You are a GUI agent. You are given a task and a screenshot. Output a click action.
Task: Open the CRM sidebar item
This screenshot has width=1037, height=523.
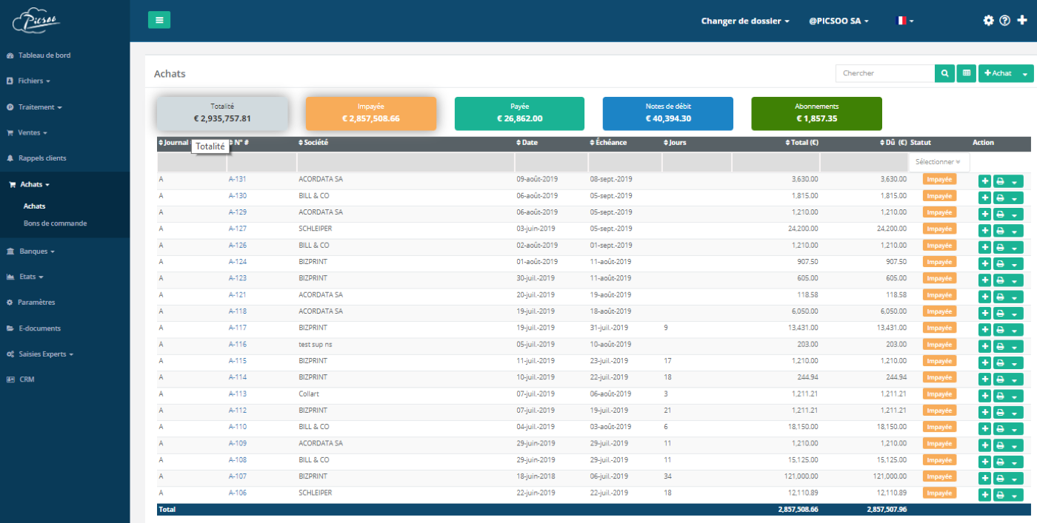27,379
